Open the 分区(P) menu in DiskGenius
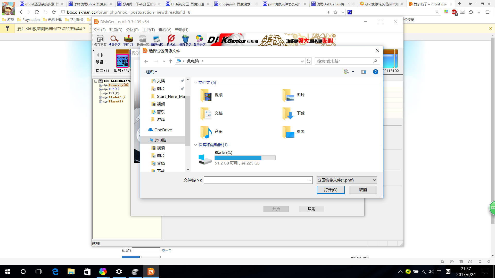Image resolution: width=495 pixels, height=278 pixels. click(132, 30)
